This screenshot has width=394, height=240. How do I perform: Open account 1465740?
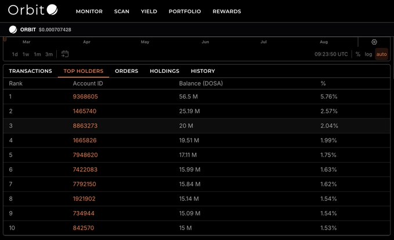(x=85, y=111)
